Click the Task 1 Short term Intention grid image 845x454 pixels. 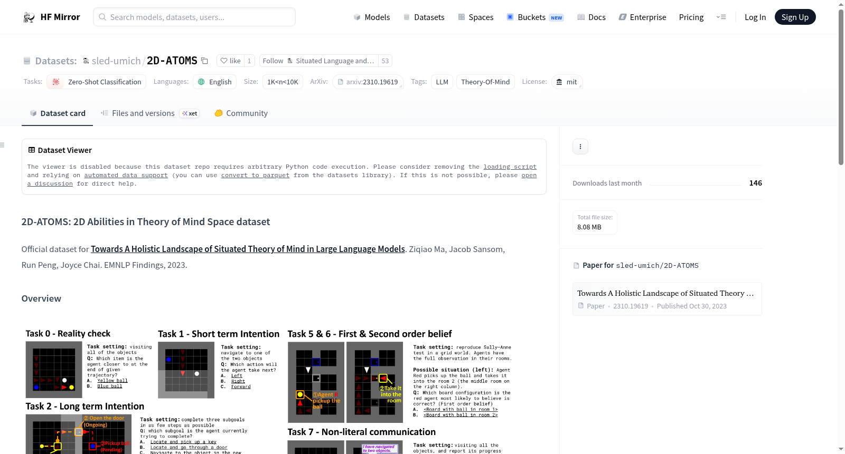coord(186,370)
